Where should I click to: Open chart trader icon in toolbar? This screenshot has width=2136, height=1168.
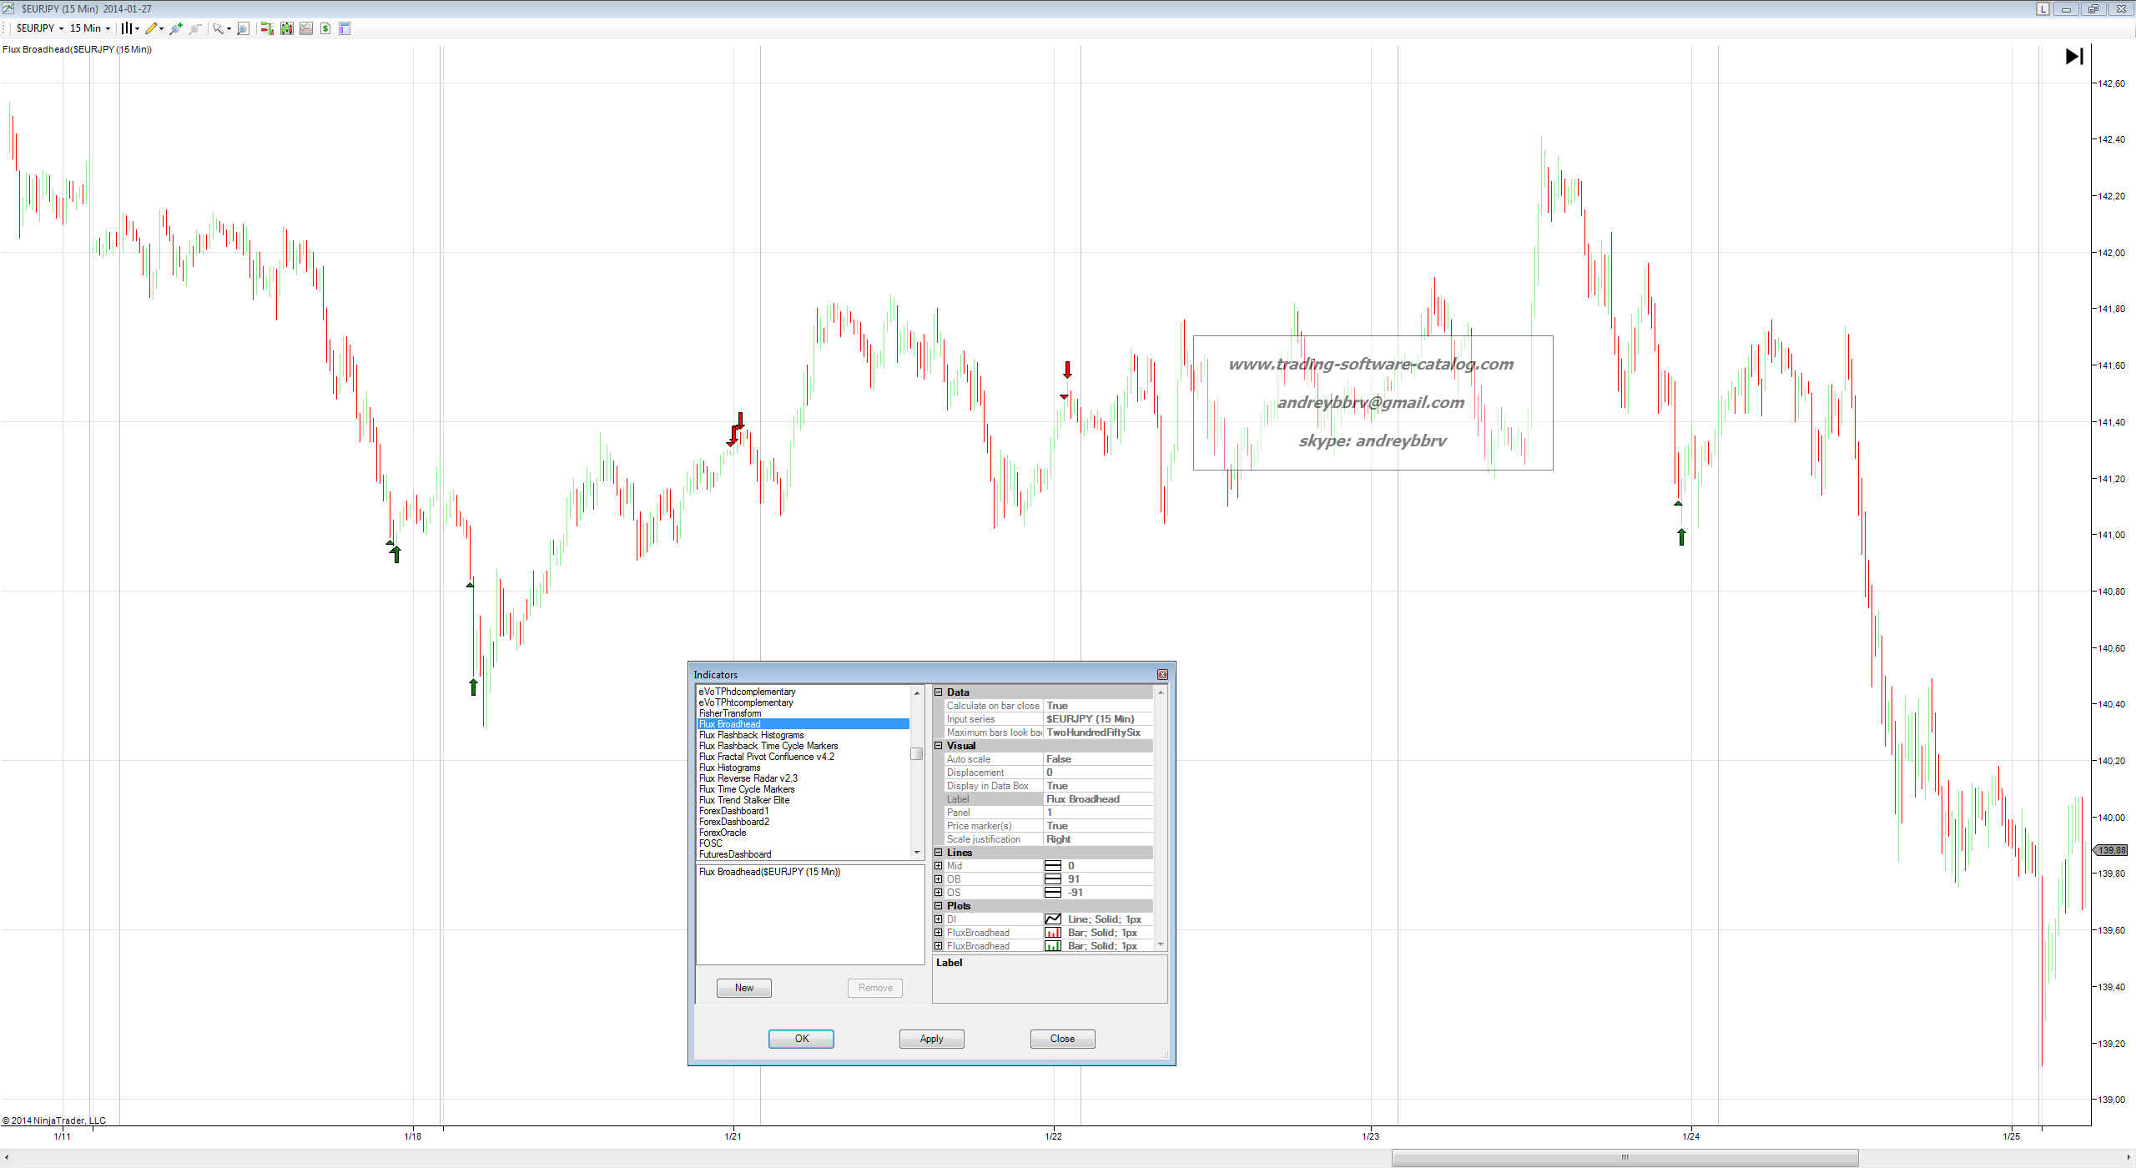click(266, 28)
